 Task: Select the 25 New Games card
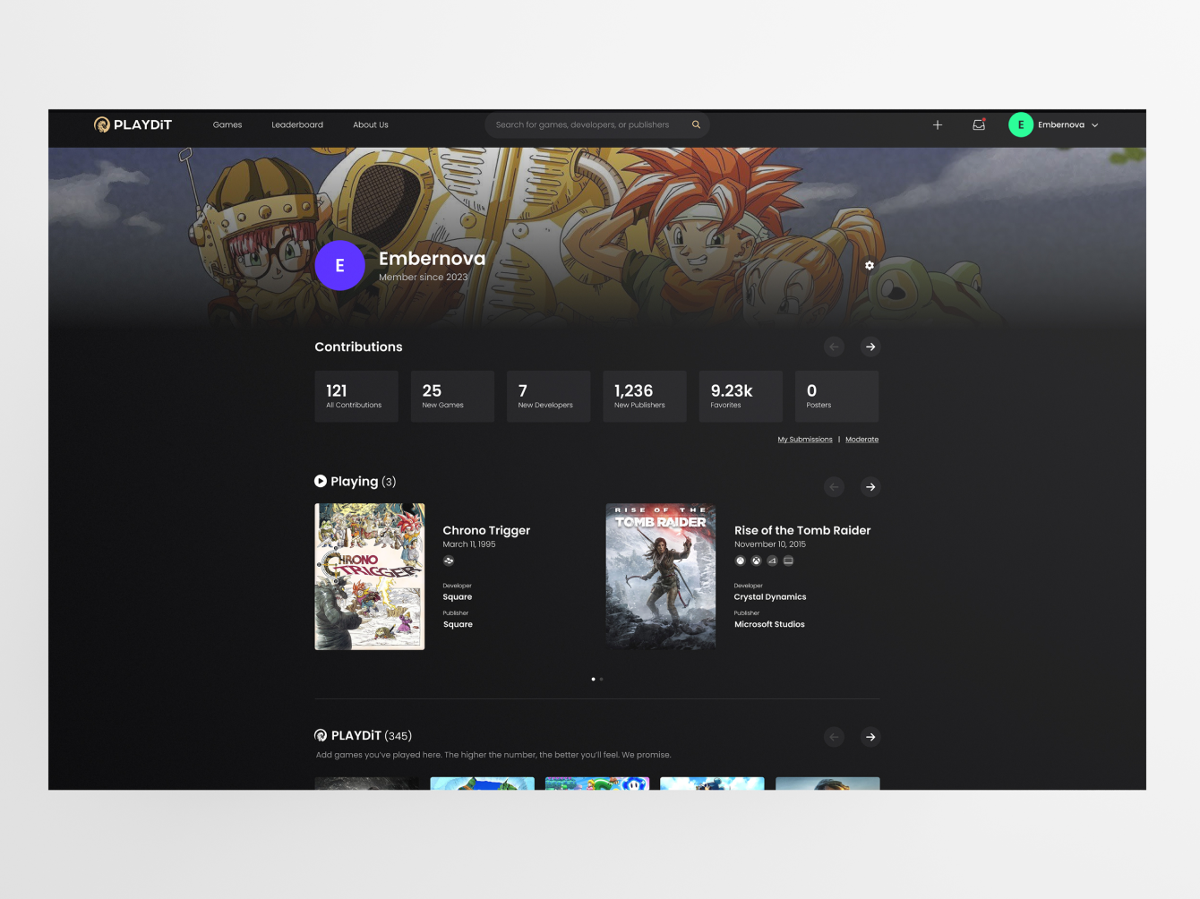(452, 396)
